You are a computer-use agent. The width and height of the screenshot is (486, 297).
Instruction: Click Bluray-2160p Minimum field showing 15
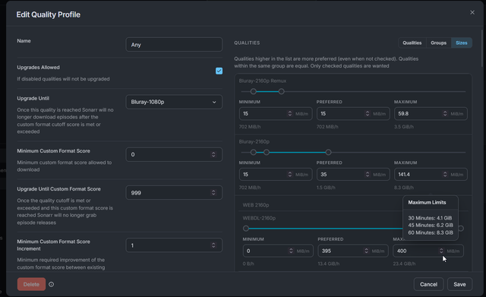276,175
